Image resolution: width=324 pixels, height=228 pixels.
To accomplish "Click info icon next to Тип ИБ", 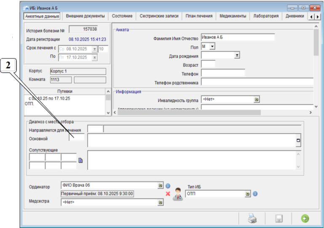I will 255,194.
